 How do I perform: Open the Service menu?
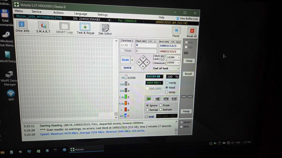click(x=36, y=12)
